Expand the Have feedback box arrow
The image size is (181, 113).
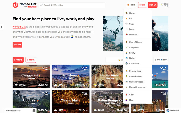pyautogui.click(x=34, y=111)
